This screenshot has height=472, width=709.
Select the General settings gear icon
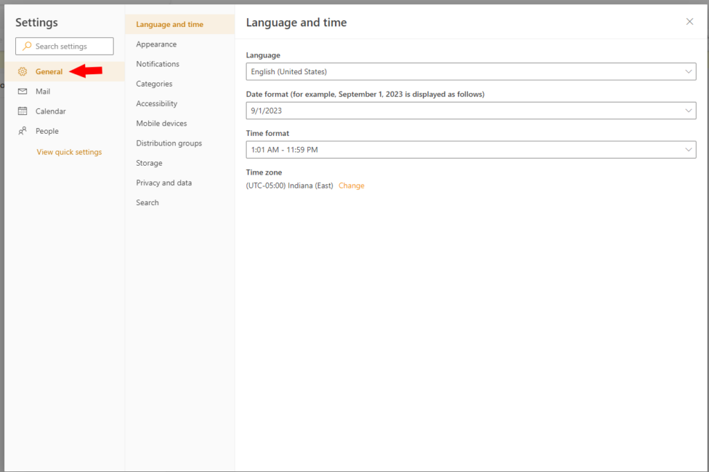click(x=23, y=71)
